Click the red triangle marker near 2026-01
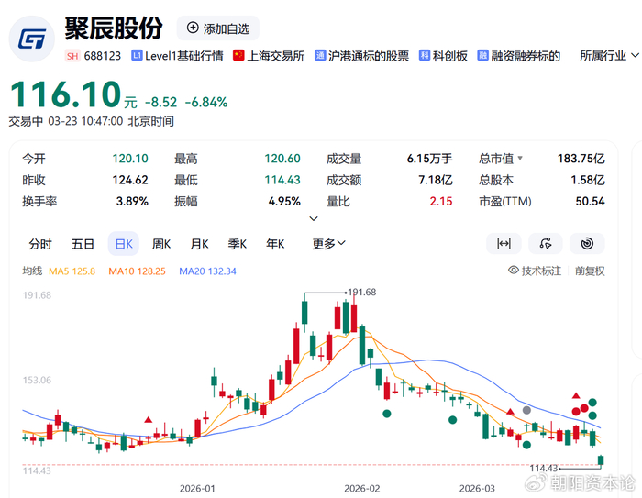Image resolution: width=642 pixels, height=498 pixels. 149,420
